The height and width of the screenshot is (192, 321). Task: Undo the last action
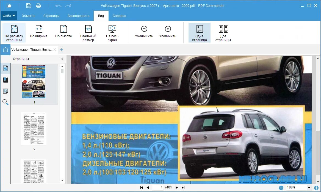pos(58,6)
